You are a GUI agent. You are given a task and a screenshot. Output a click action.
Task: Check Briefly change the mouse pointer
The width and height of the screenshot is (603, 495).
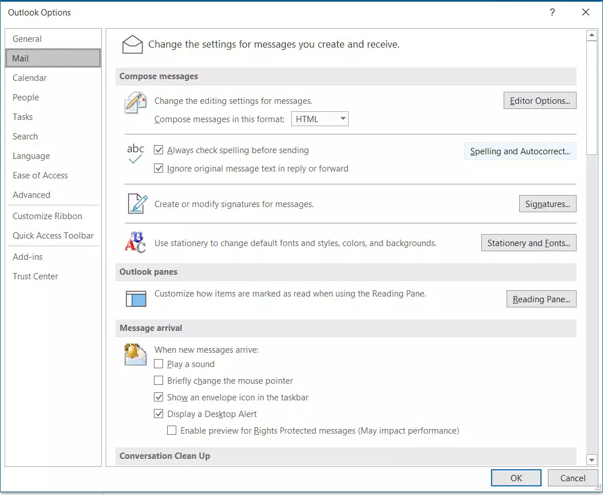tap(159, 380)
